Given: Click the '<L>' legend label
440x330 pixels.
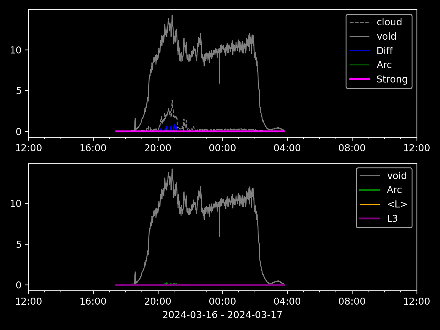Looking at the screenshot, I should [397, 204].
